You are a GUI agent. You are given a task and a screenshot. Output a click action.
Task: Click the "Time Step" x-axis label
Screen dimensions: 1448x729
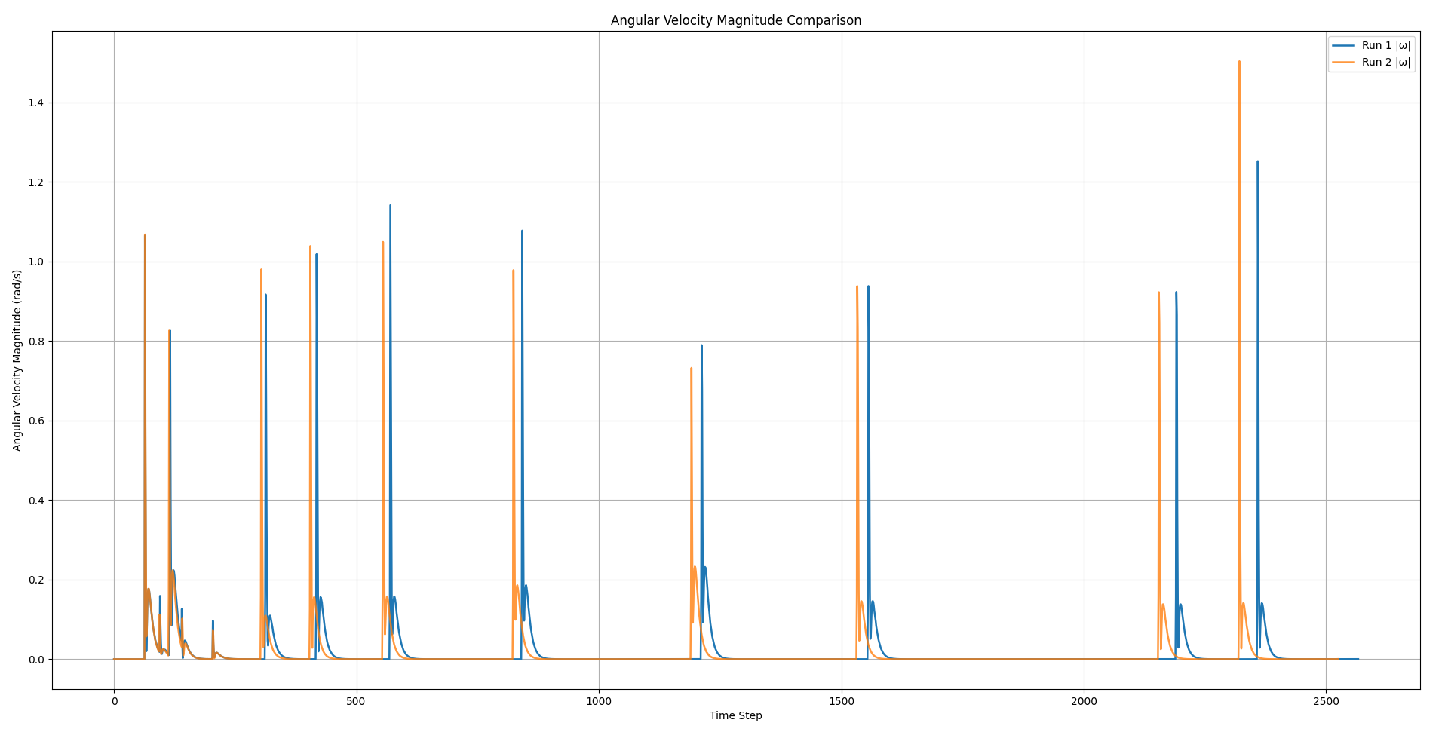(x=735, y=715)
